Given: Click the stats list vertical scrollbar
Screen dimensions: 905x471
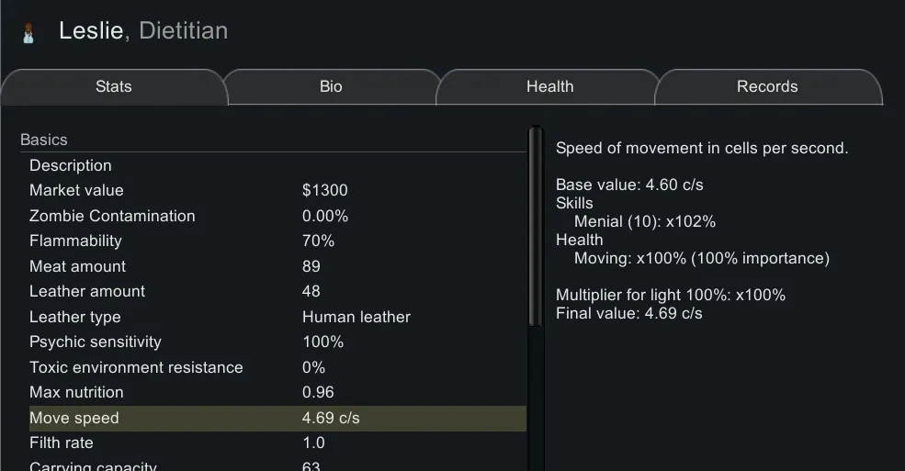Looking at the screenshot, I should 536,230.
